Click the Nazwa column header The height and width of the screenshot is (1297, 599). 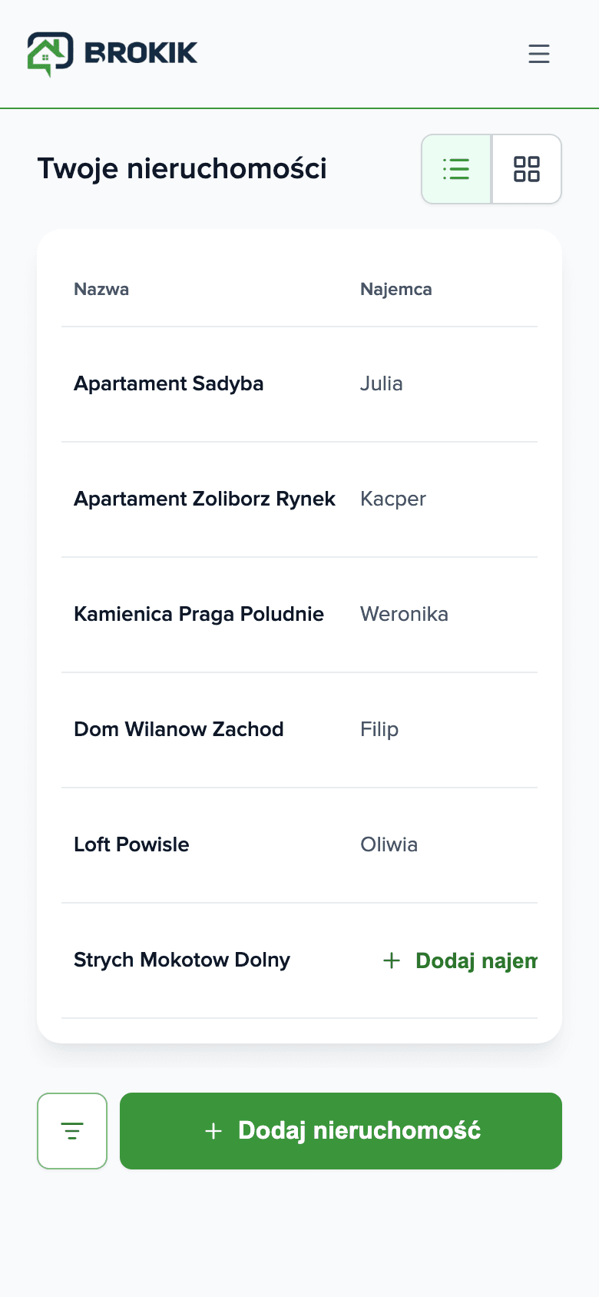tap(101, 289)
